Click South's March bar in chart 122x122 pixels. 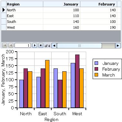tap(64, 89)
